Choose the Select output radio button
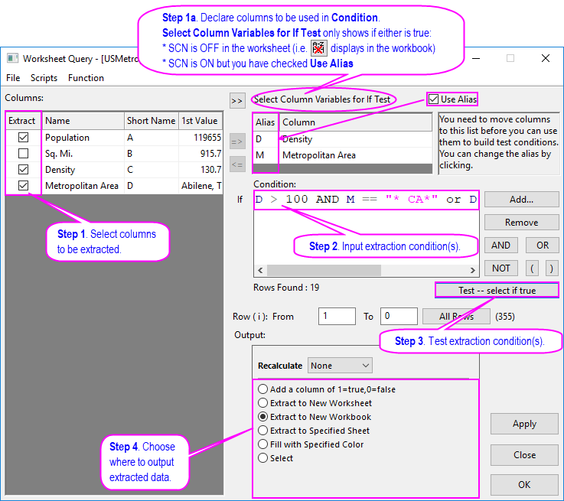The height and width of the screenshot is (501, 564). (x=263, y=458)
